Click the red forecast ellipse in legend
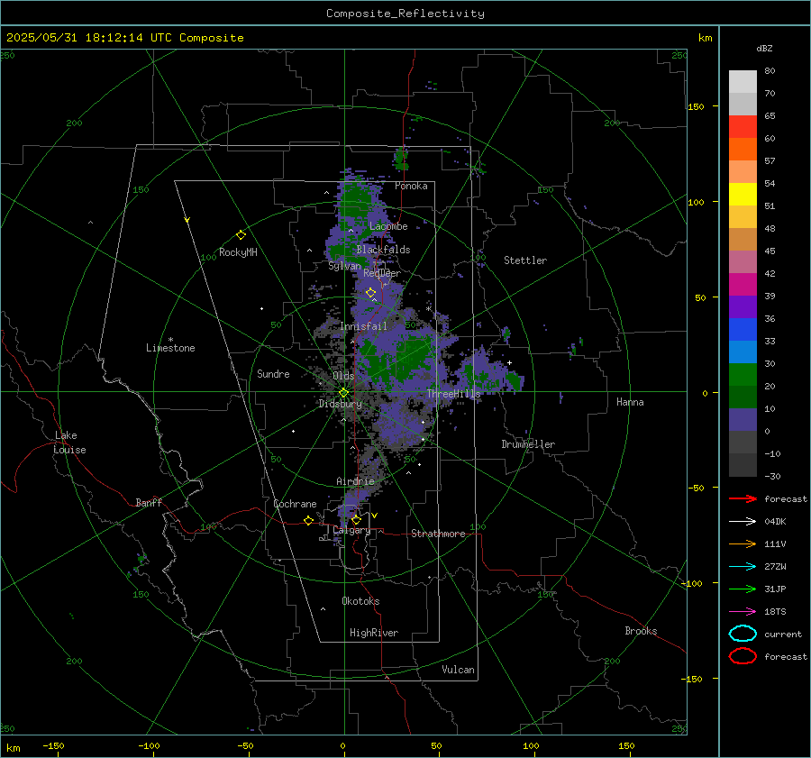 743,656
